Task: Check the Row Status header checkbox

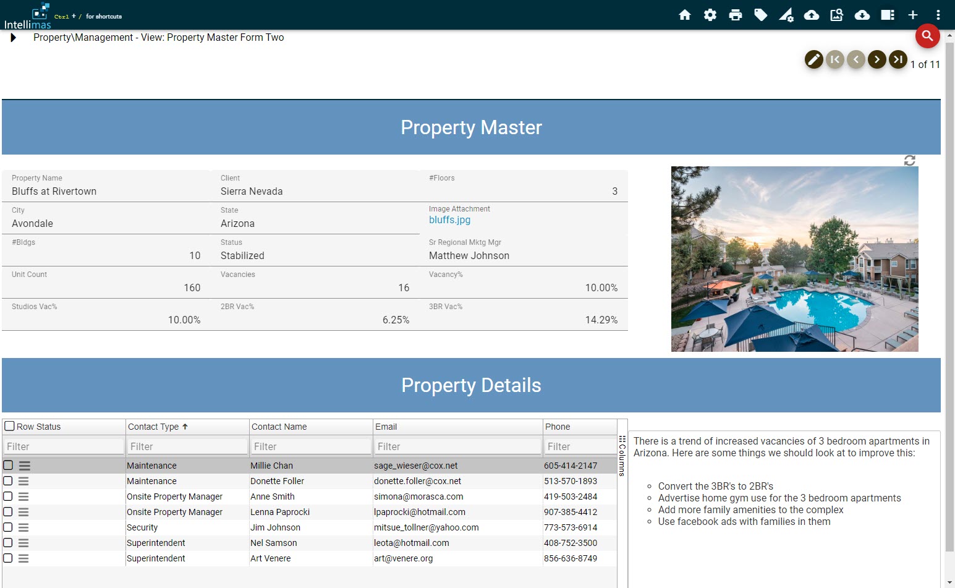Action: click(9, 426)
